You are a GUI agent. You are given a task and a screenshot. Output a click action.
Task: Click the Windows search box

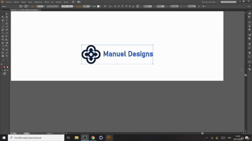tap(36, 137)
